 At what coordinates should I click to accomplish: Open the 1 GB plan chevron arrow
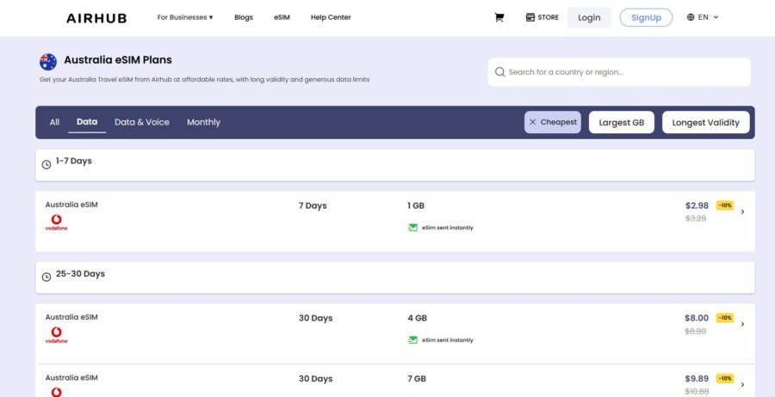click(742, 211)
